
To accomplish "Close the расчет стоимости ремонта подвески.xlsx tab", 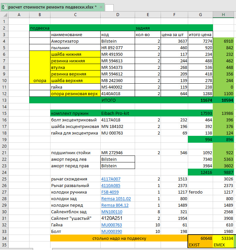I will 101,7.
